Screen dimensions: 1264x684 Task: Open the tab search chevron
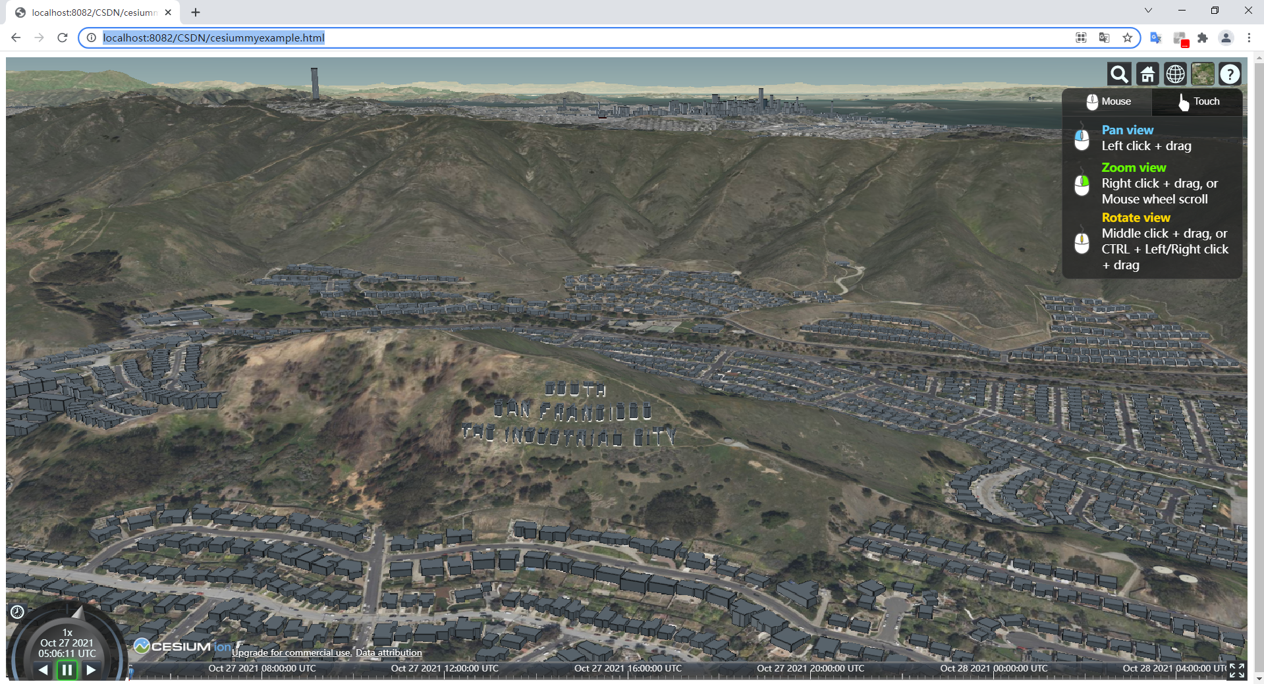(x=1148, y=11)
